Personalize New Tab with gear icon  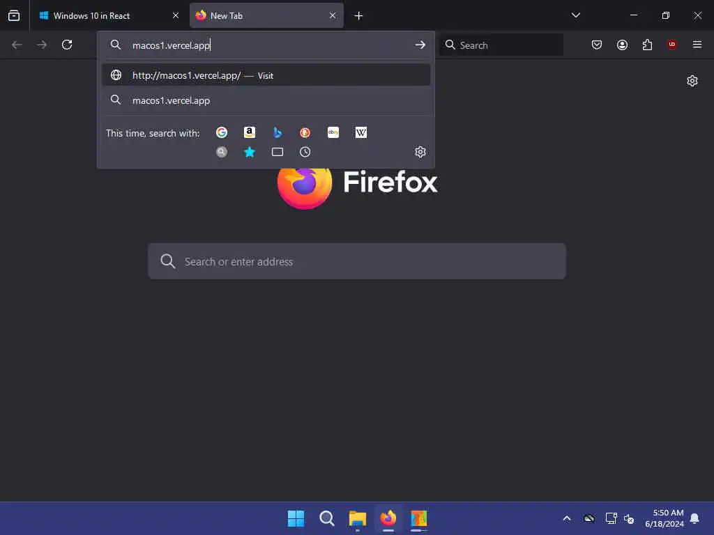[x=692, y=81]
